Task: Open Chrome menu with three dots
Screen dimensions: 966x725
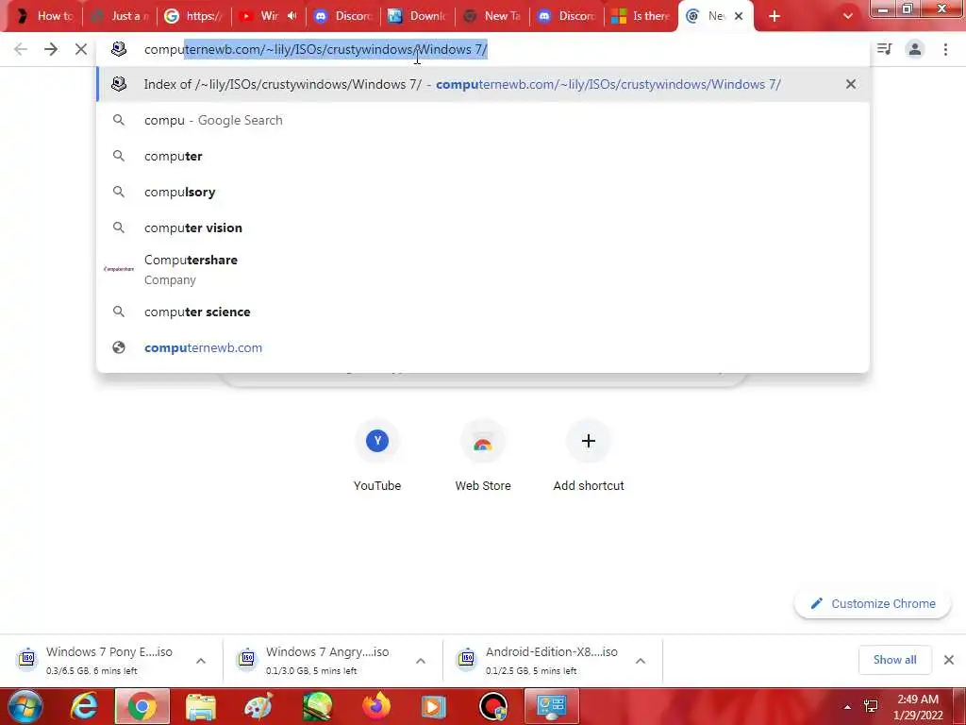Action: coord(945,49)
